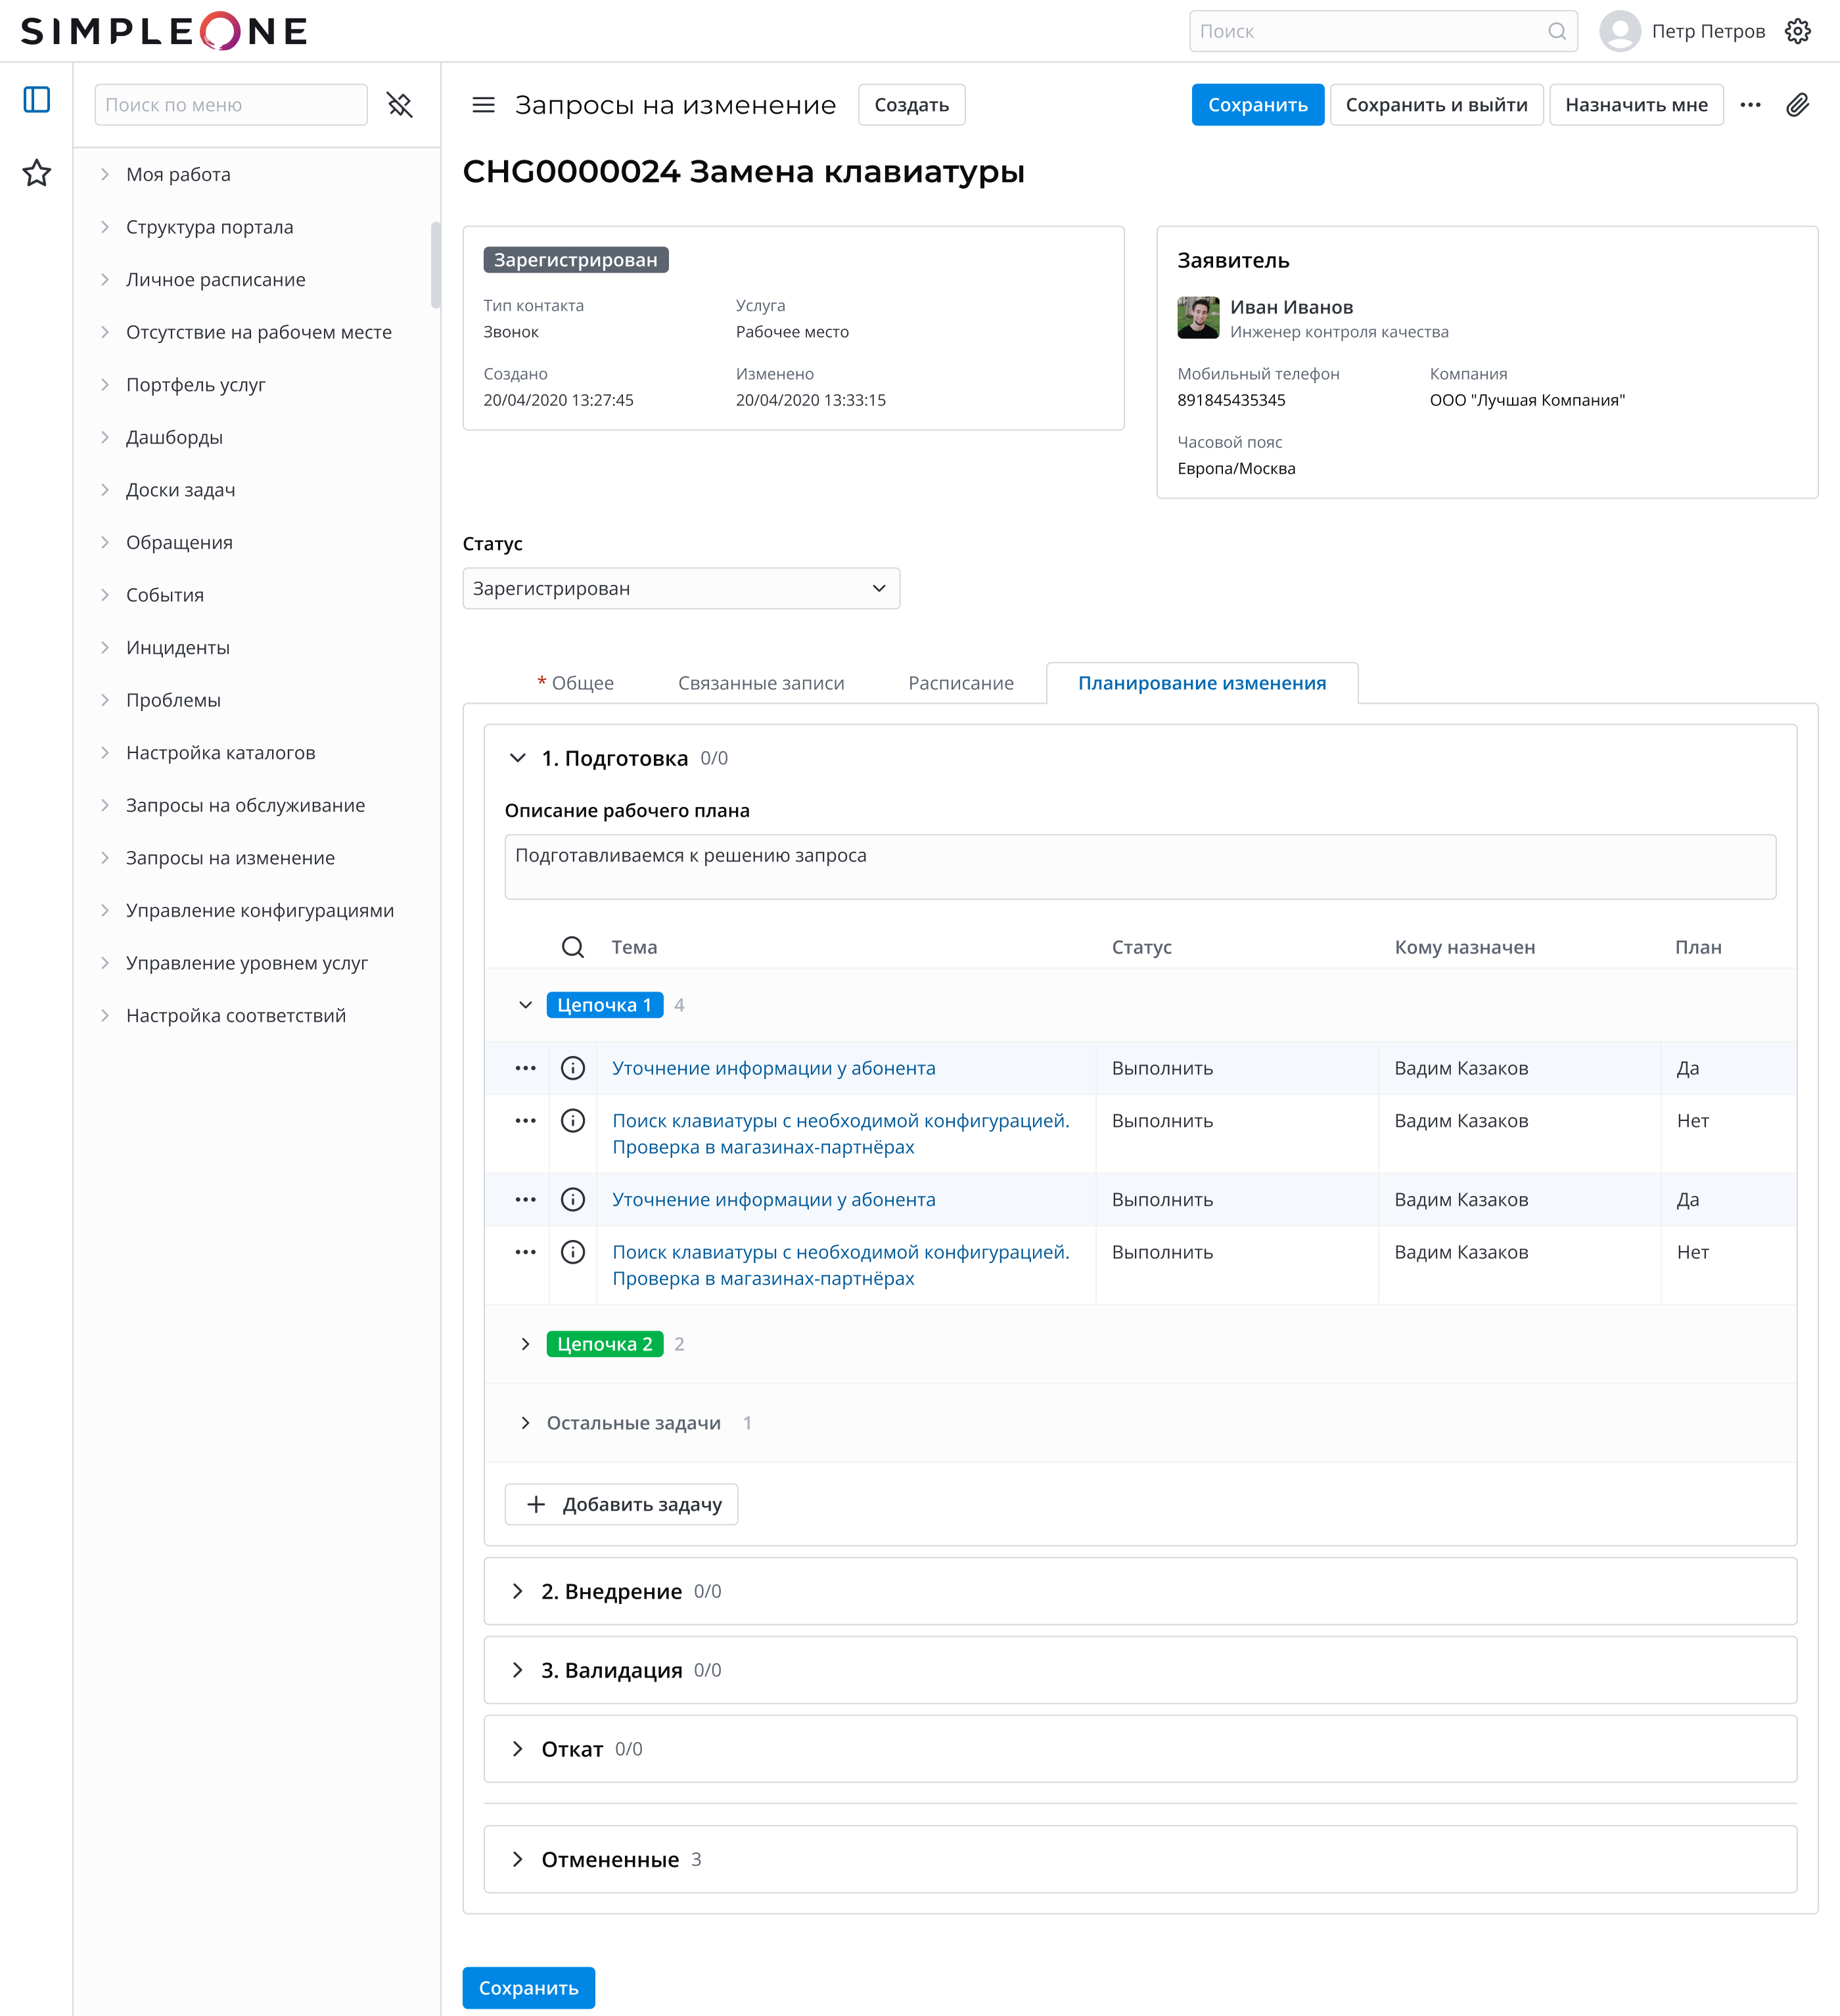Open the hamburger menu beside Запросы на изменение
Screen dimensions: 1840x2016
click(483, 105)
